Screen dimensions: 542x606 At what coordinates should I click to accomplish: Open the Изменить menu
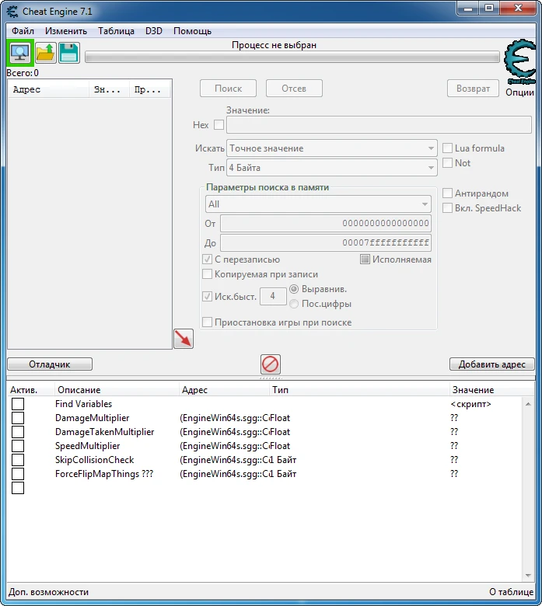tap(66, 31)
